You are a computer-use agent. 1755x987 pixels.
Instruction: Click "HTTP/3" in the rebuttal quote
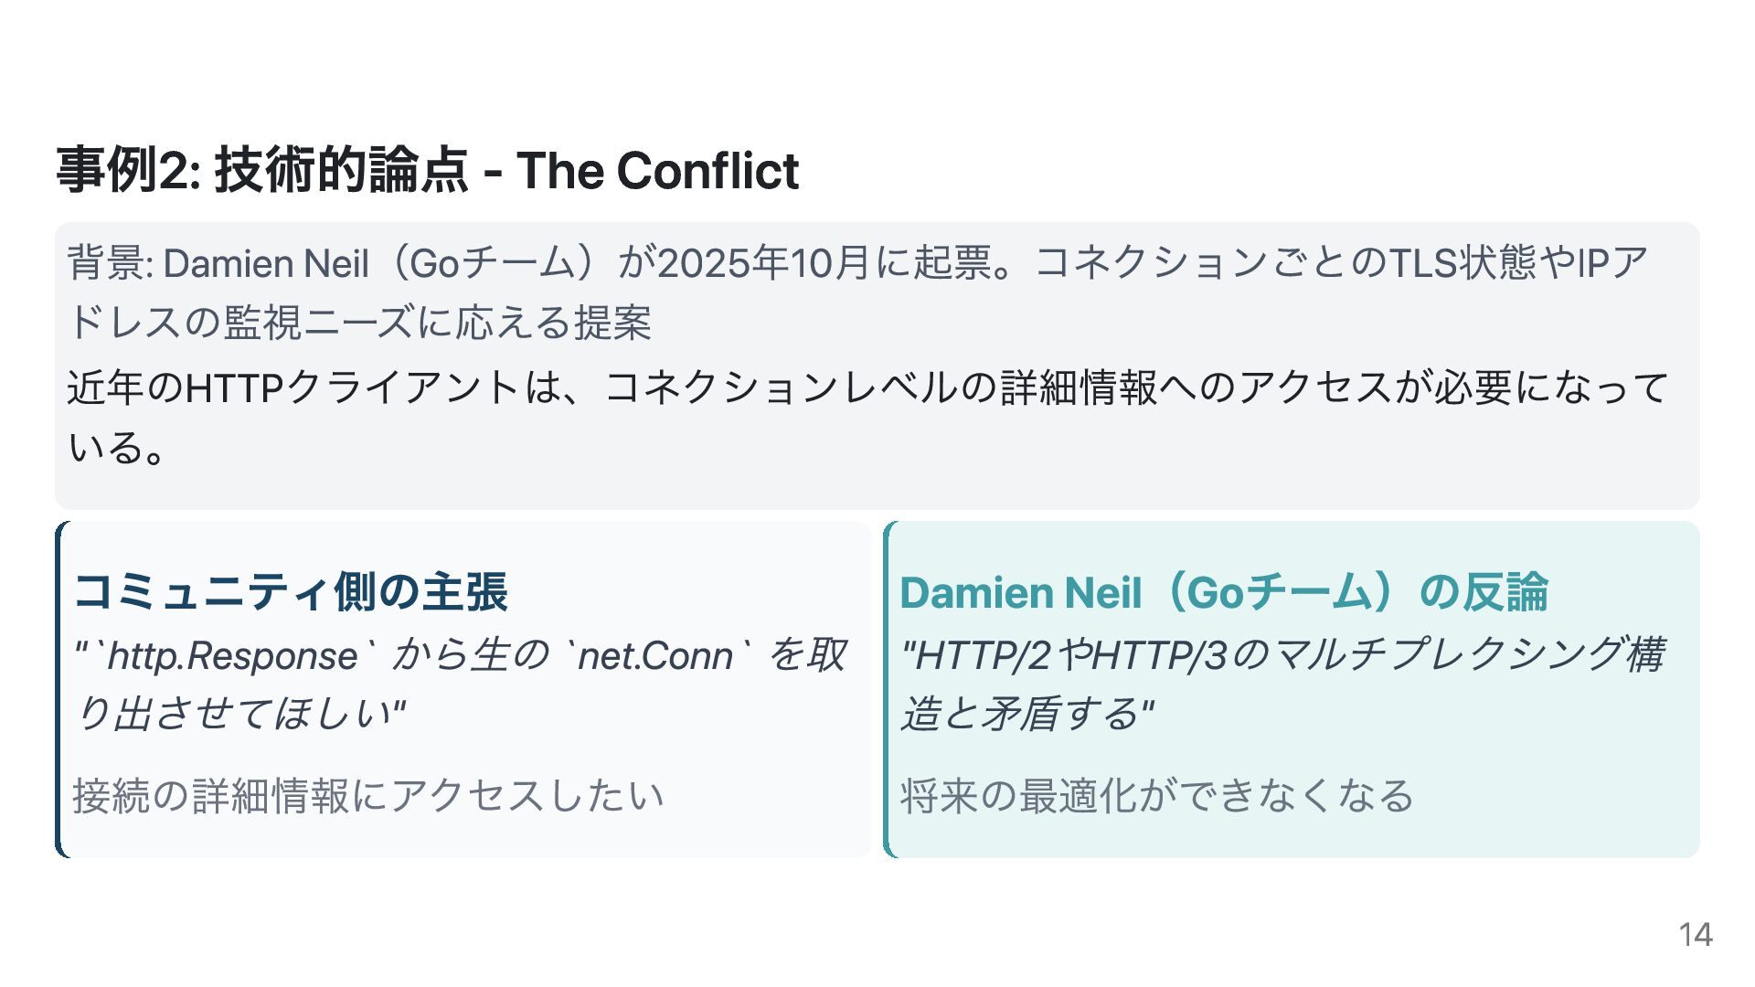1159,656
